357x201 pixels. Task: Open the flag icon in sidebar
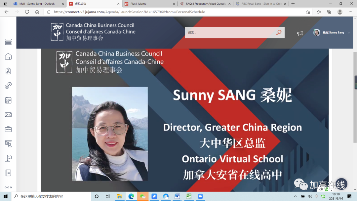click(8, 158)
